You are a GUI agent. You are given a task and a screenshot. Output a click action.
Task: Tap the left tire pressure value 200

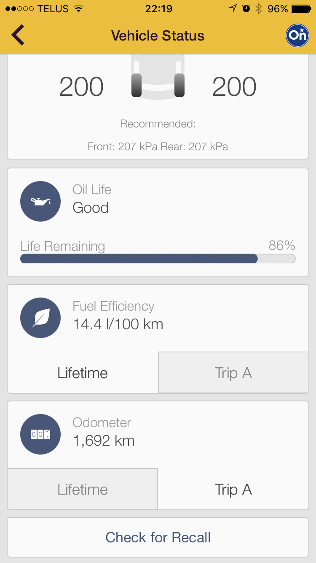pos(81,87)
